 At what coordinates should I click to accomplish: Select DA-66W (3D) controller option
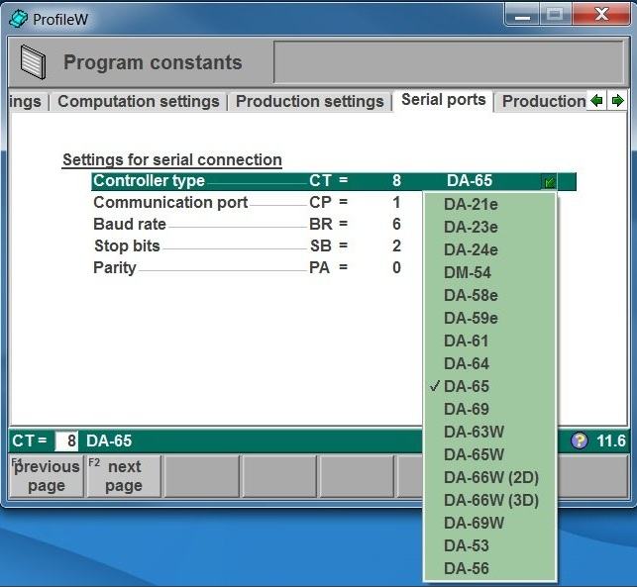point(490,500)
